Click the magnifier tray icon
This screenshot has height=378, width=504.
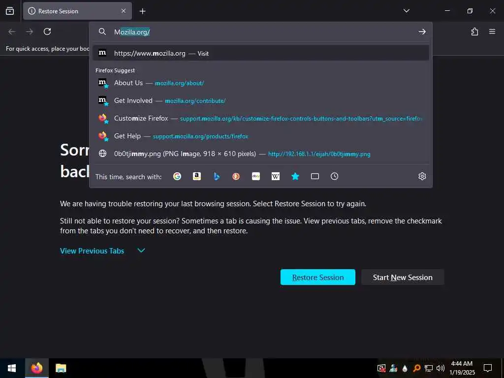point(416,368)
